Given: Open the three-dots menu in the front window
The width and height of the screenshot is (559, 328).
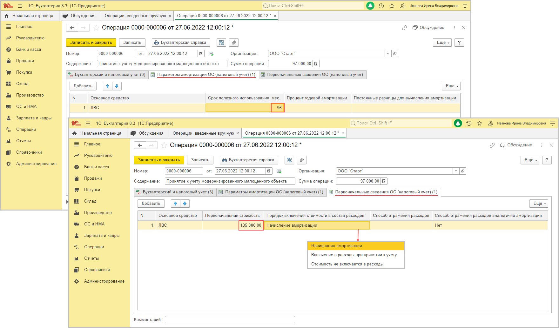Looking at the screenshot, I should tap(542, 145).
